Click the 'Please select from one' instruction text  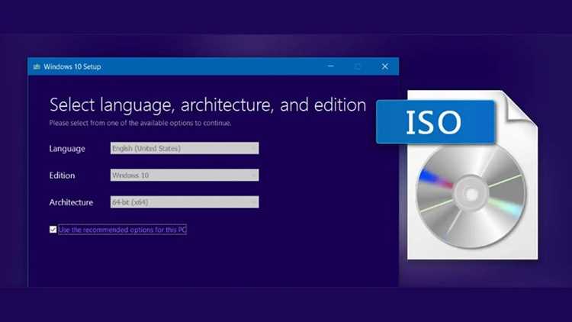coord(140,123)
